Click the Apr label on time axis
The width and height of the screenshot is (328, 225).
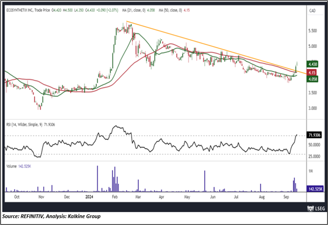tap(161, 197)
